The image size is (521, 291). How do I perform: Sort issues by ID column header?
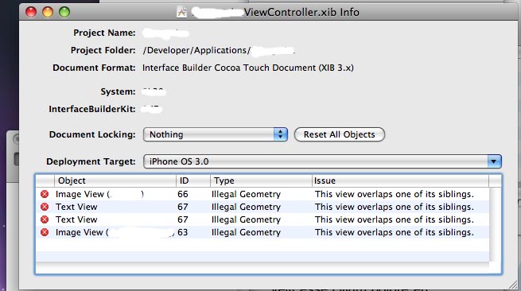[x=193, y=180]
